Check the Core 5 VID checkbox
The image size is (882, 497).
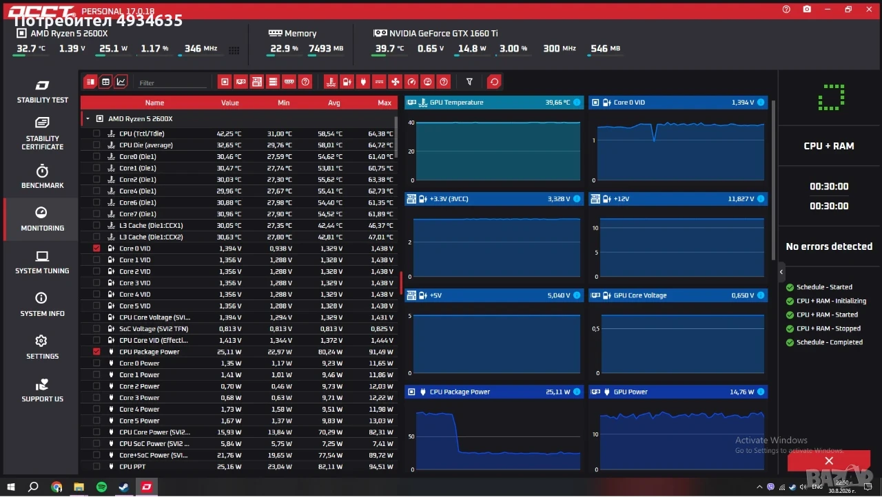(96, 306)
